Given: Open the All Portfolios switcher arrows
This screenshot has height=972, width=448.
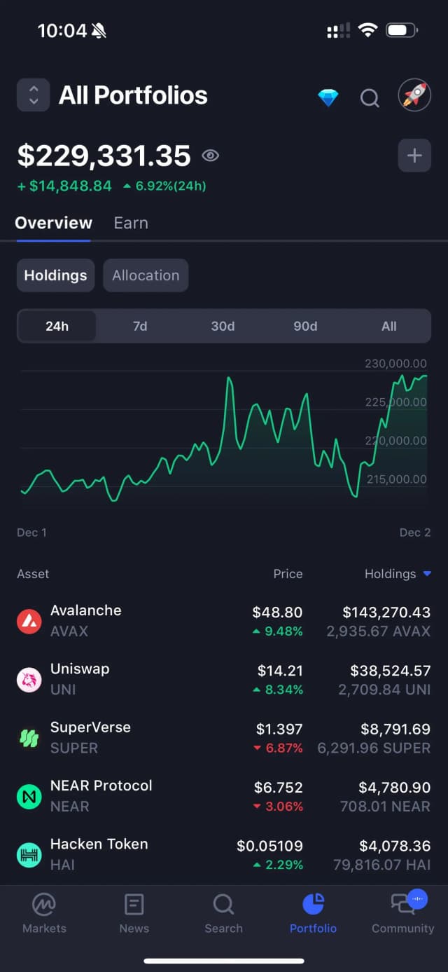Looking at the screenshot, I should (33, 95).
